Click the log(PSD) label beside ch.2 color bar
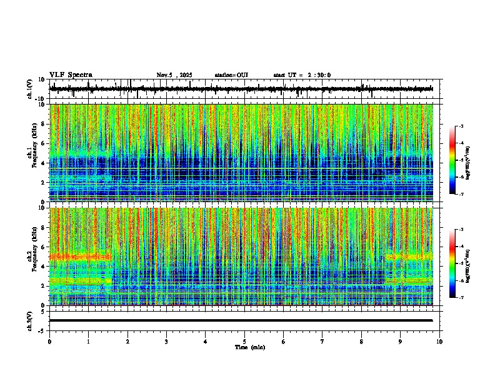 [468, 266]
